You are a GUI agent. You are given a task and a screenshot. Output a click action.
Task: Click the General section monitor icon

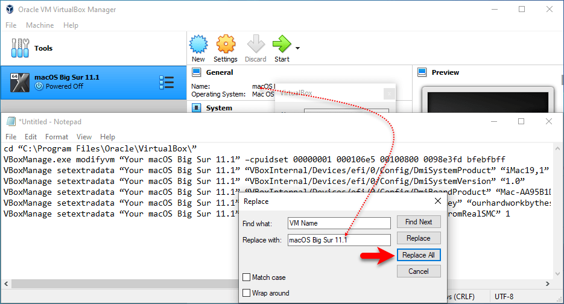197,72
